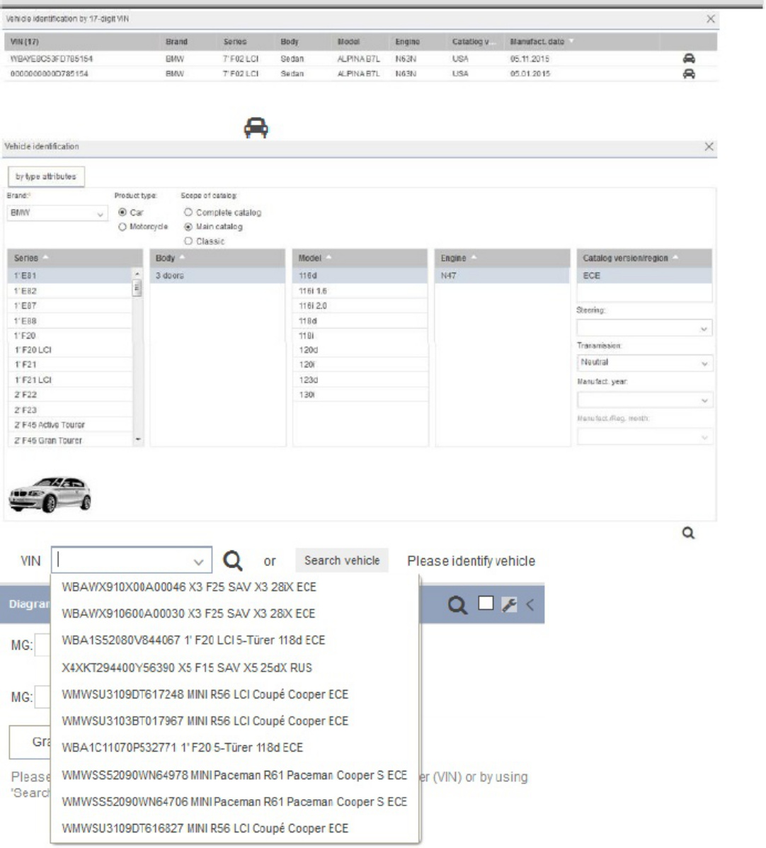Viewport: 766px width, 848px height.
Task: Select body 3 doors
Action: click(x=217, y=276)
